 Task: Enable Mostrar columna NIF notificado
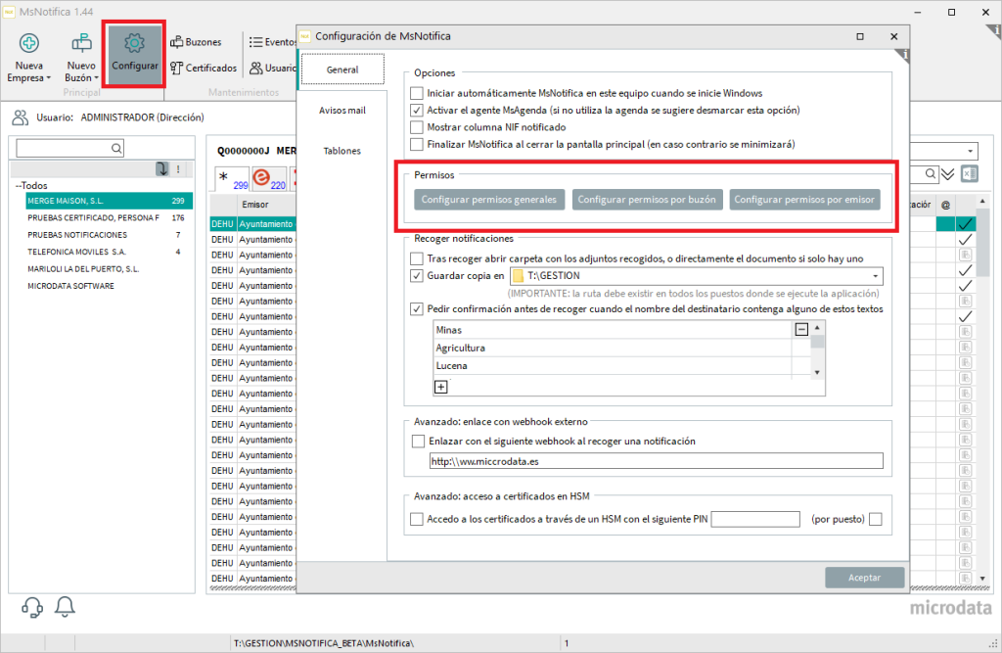point(417,127)
